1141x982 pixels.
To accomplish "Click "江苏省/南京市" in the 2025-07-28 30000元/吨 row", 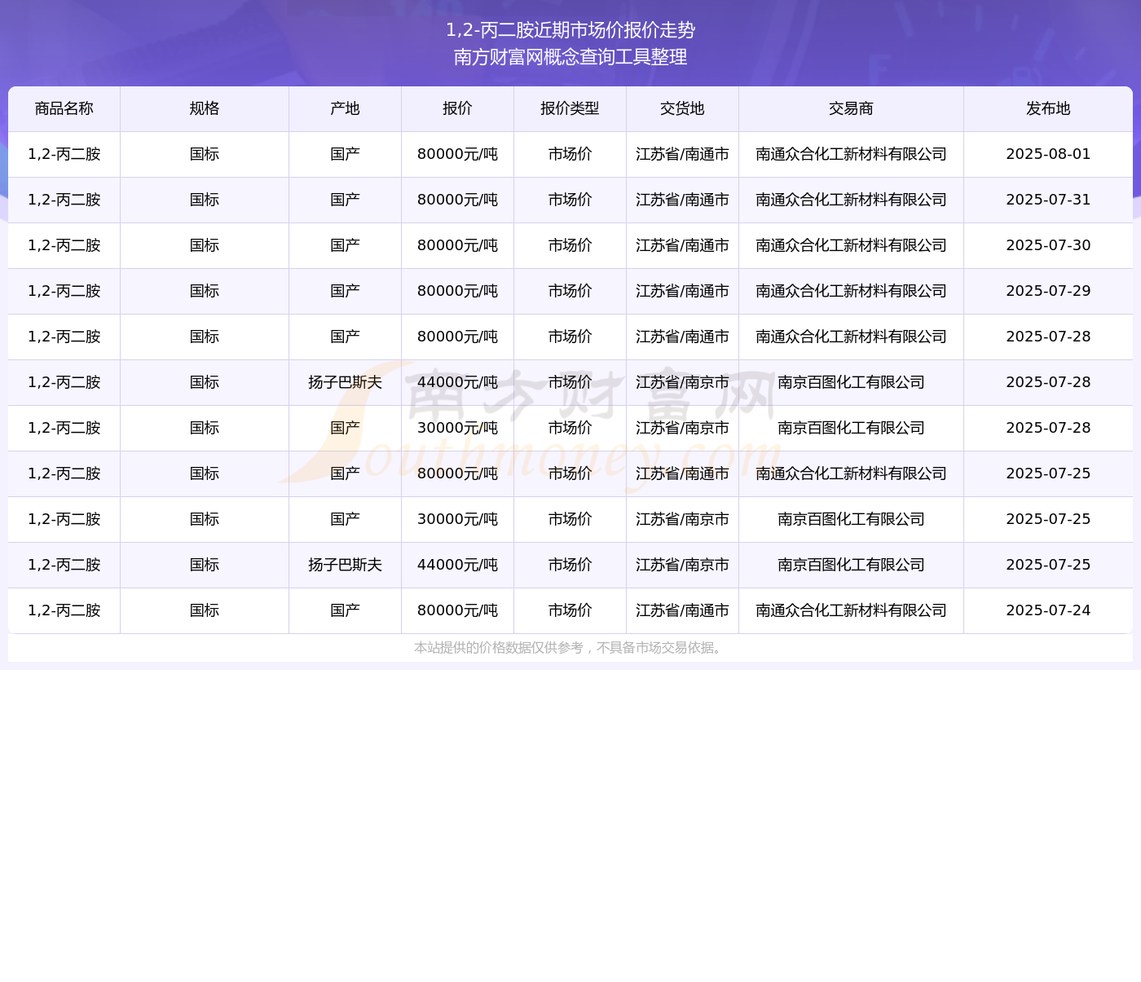I will point(683,428).
